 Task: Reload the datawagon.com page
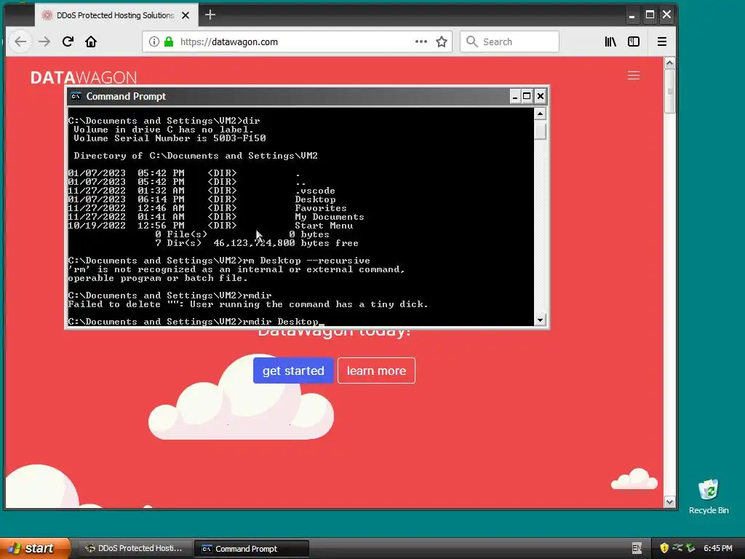pos(68,41)
